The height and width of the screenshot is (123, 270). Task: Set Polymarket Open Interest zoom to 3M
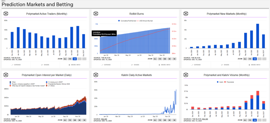(80, 120)
